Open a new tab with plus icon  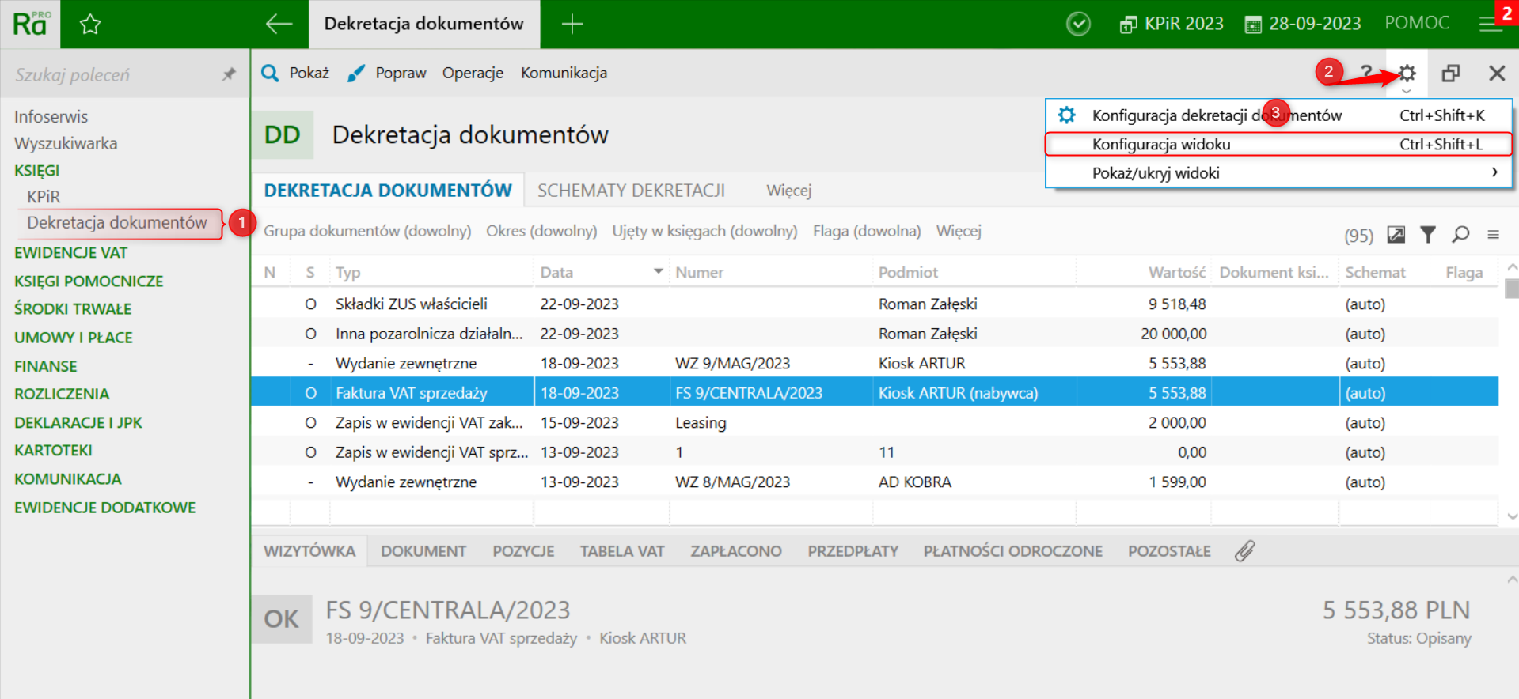click(572, 25)
